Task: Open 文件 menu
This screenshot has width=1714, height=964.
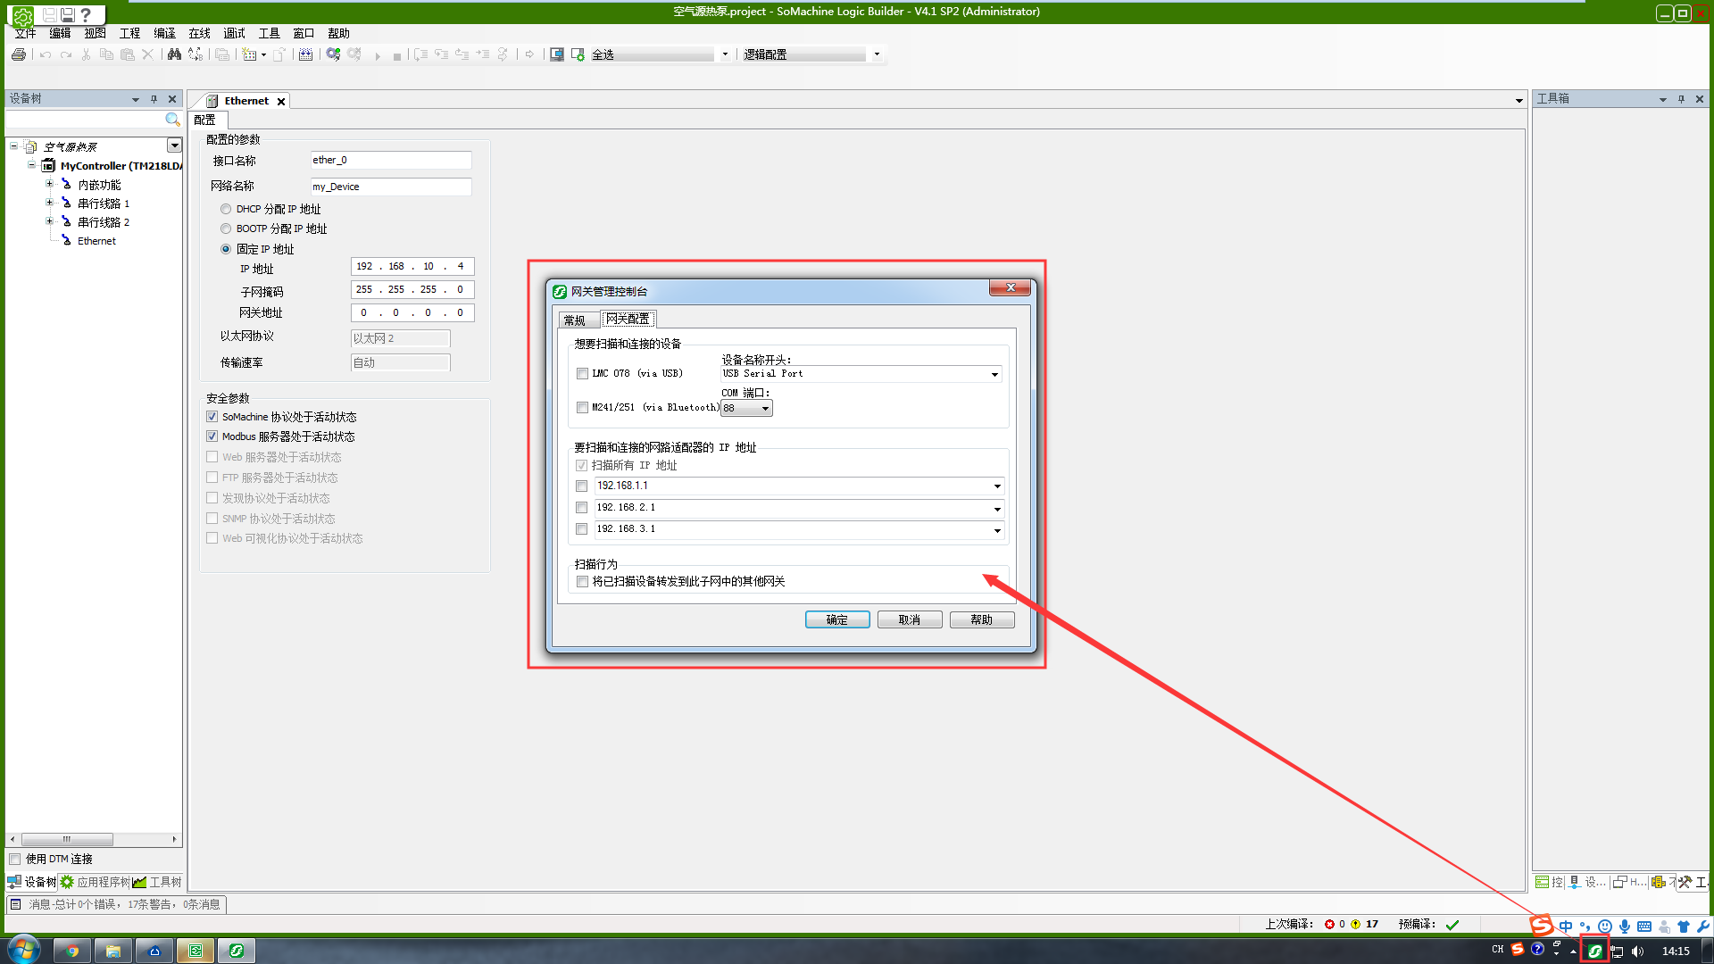Action: [x=26, y=33]
